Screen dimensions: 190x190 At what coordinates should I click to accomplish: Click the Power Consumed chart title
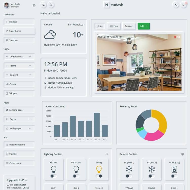(55, 106)
